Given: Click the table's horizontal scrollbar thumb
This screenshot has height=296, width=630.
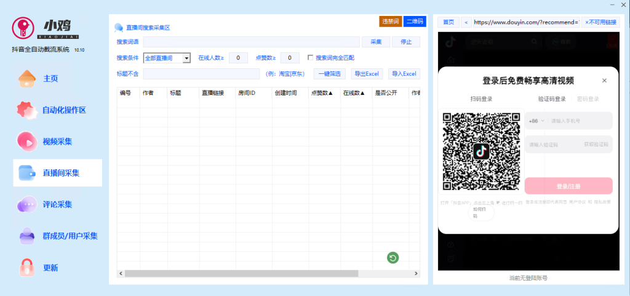Looking at the screenshot, I should coord(241,273).
